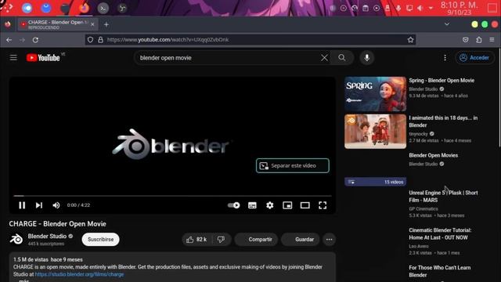The image size is (501, 282).
Task: Open Blender Studio channel avatar
Action: tap(16, 240)
